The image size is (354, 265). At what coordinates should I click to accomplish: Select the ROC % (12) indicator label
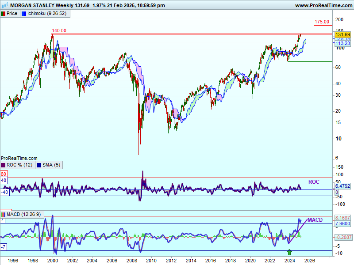point(19,165)
